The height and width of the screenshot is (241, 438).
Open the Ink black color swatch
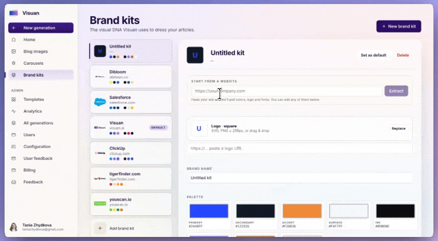[395, 211]
